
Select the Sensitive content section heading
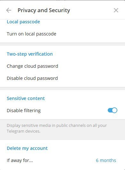point(26,98)
